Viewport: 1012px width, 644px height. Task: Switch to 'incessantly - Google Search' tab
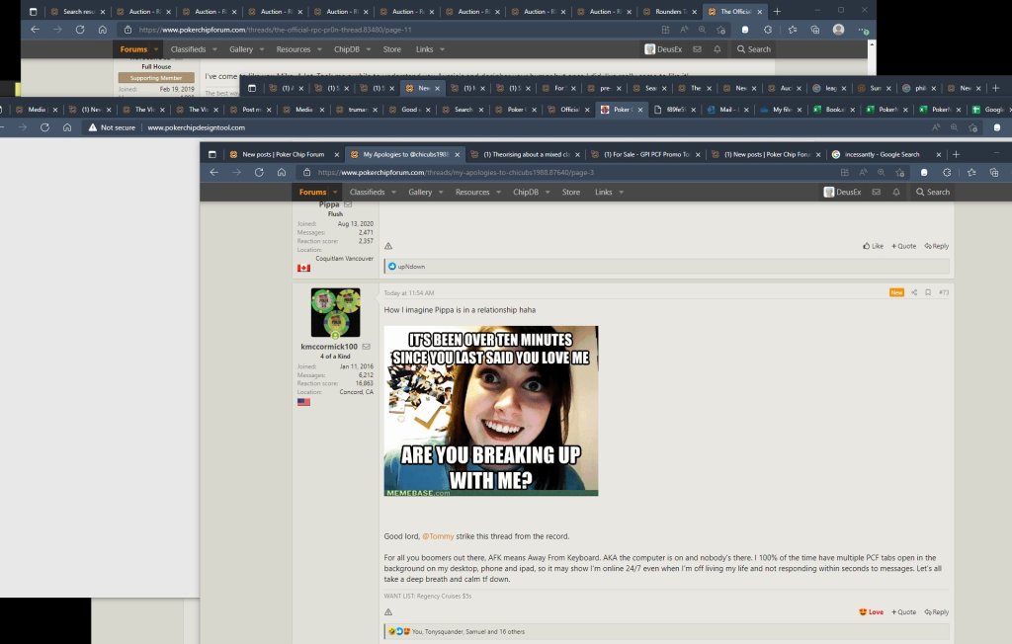pyautogui.click(x=882, y=154)
